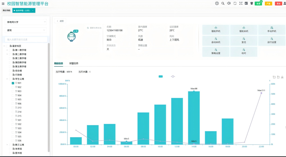
Task: Click the Max:511 point on water line
Action: (261, 93)
